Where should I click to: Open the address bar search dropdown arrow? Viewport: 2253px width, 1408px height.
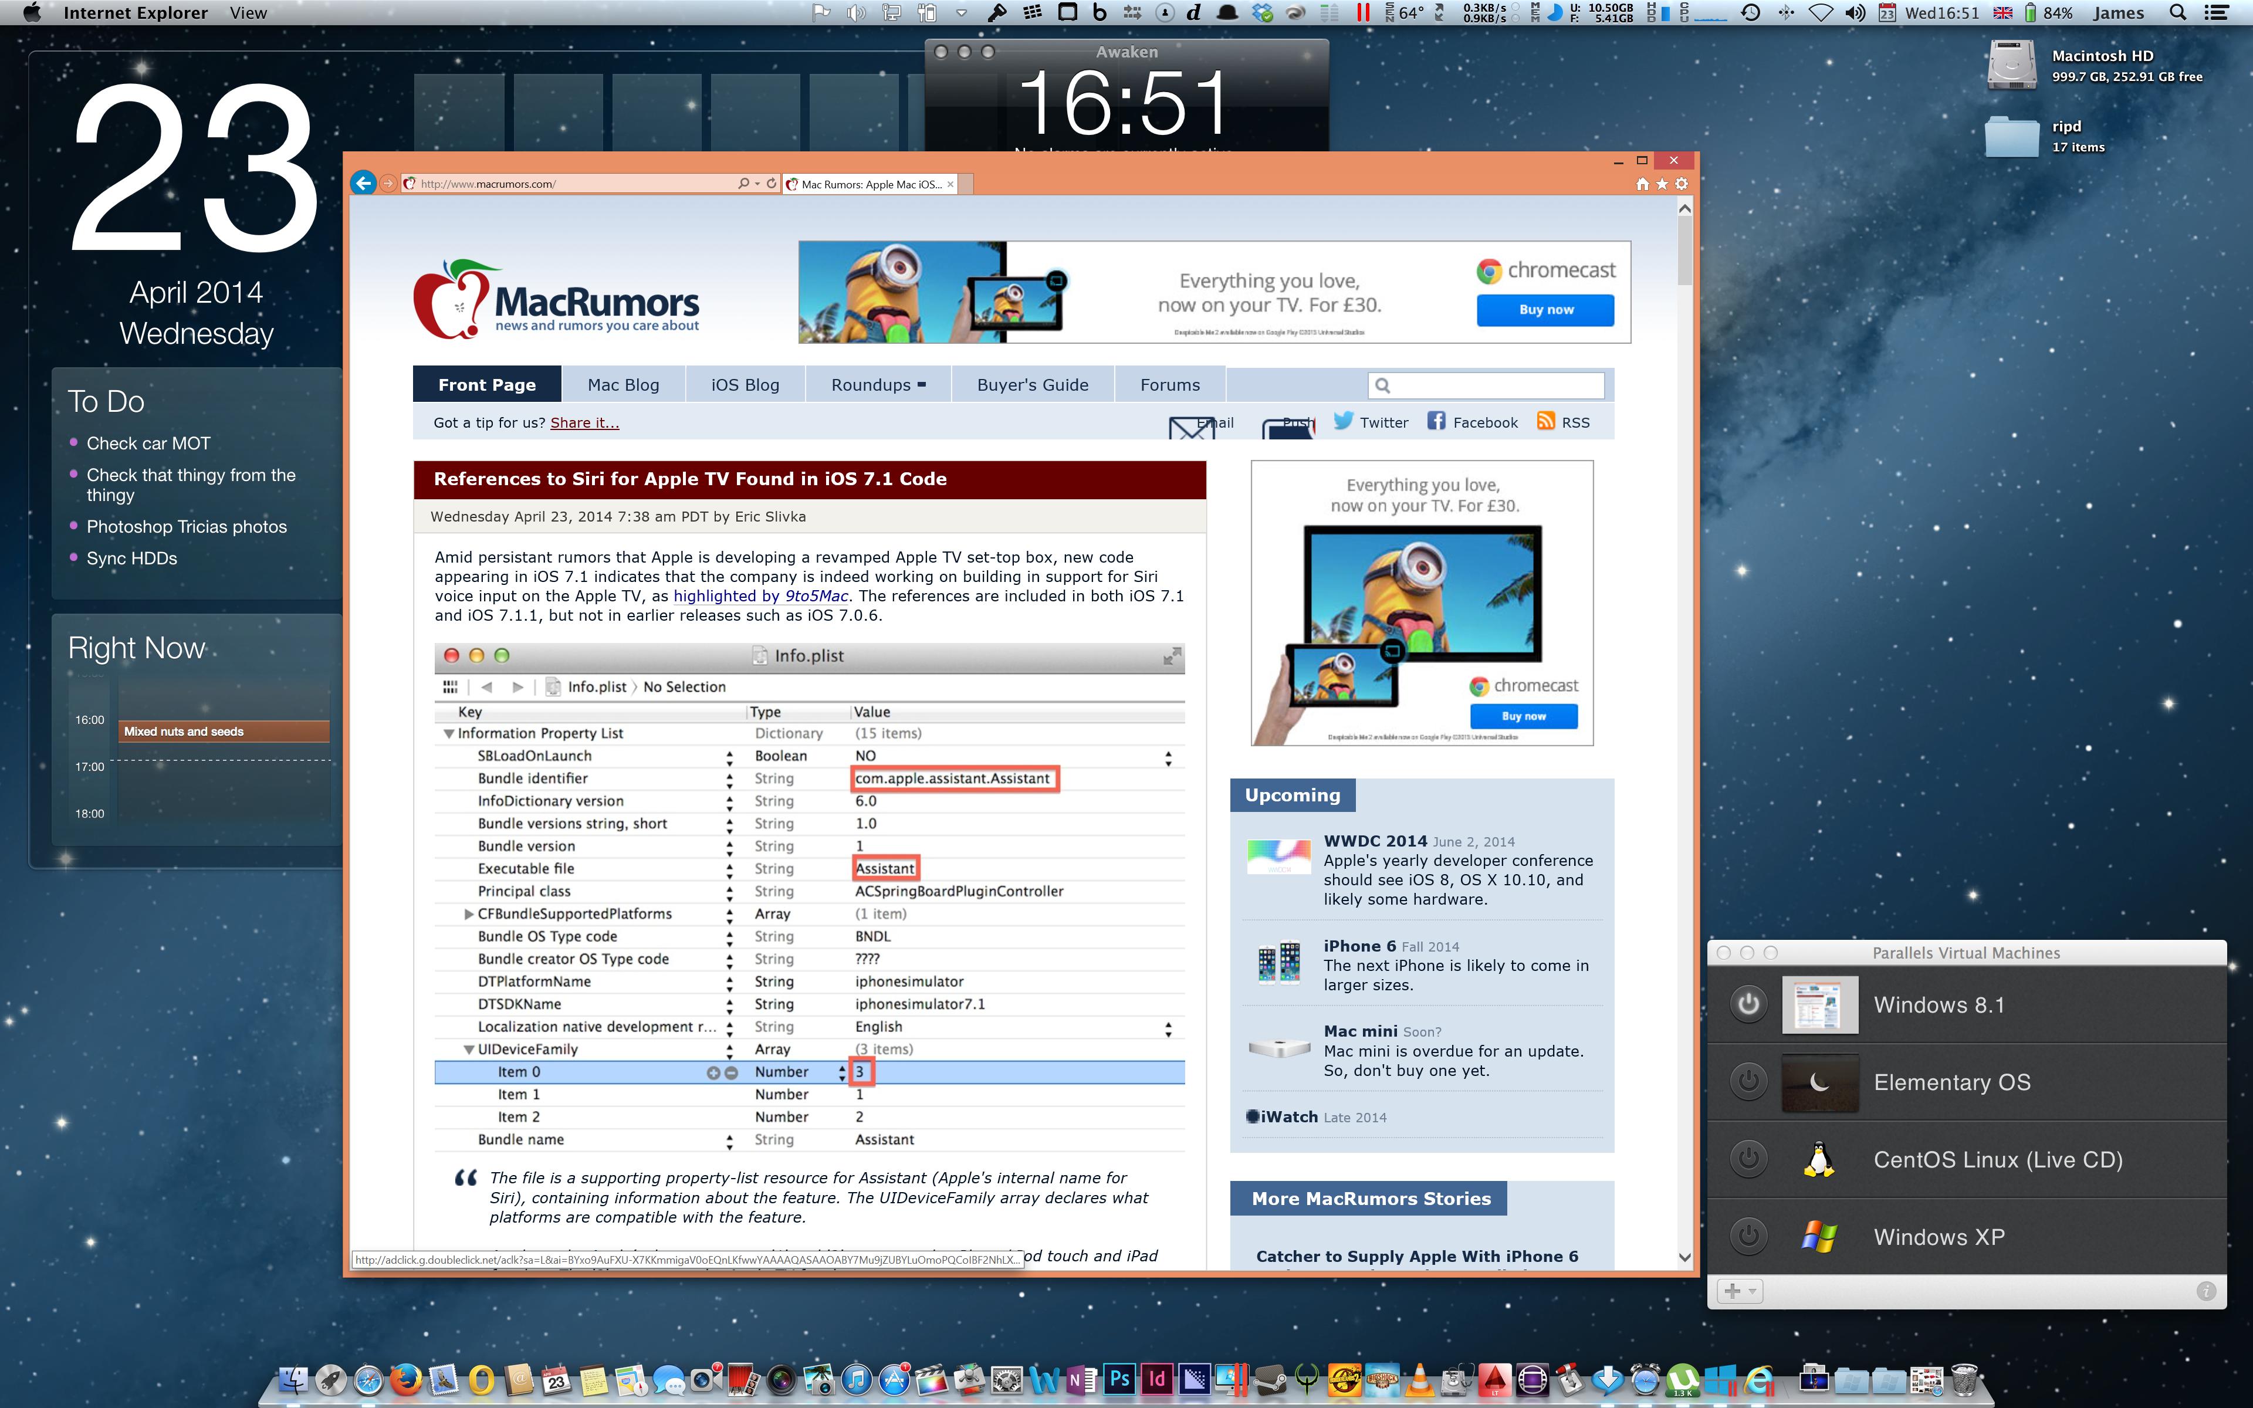757,184
